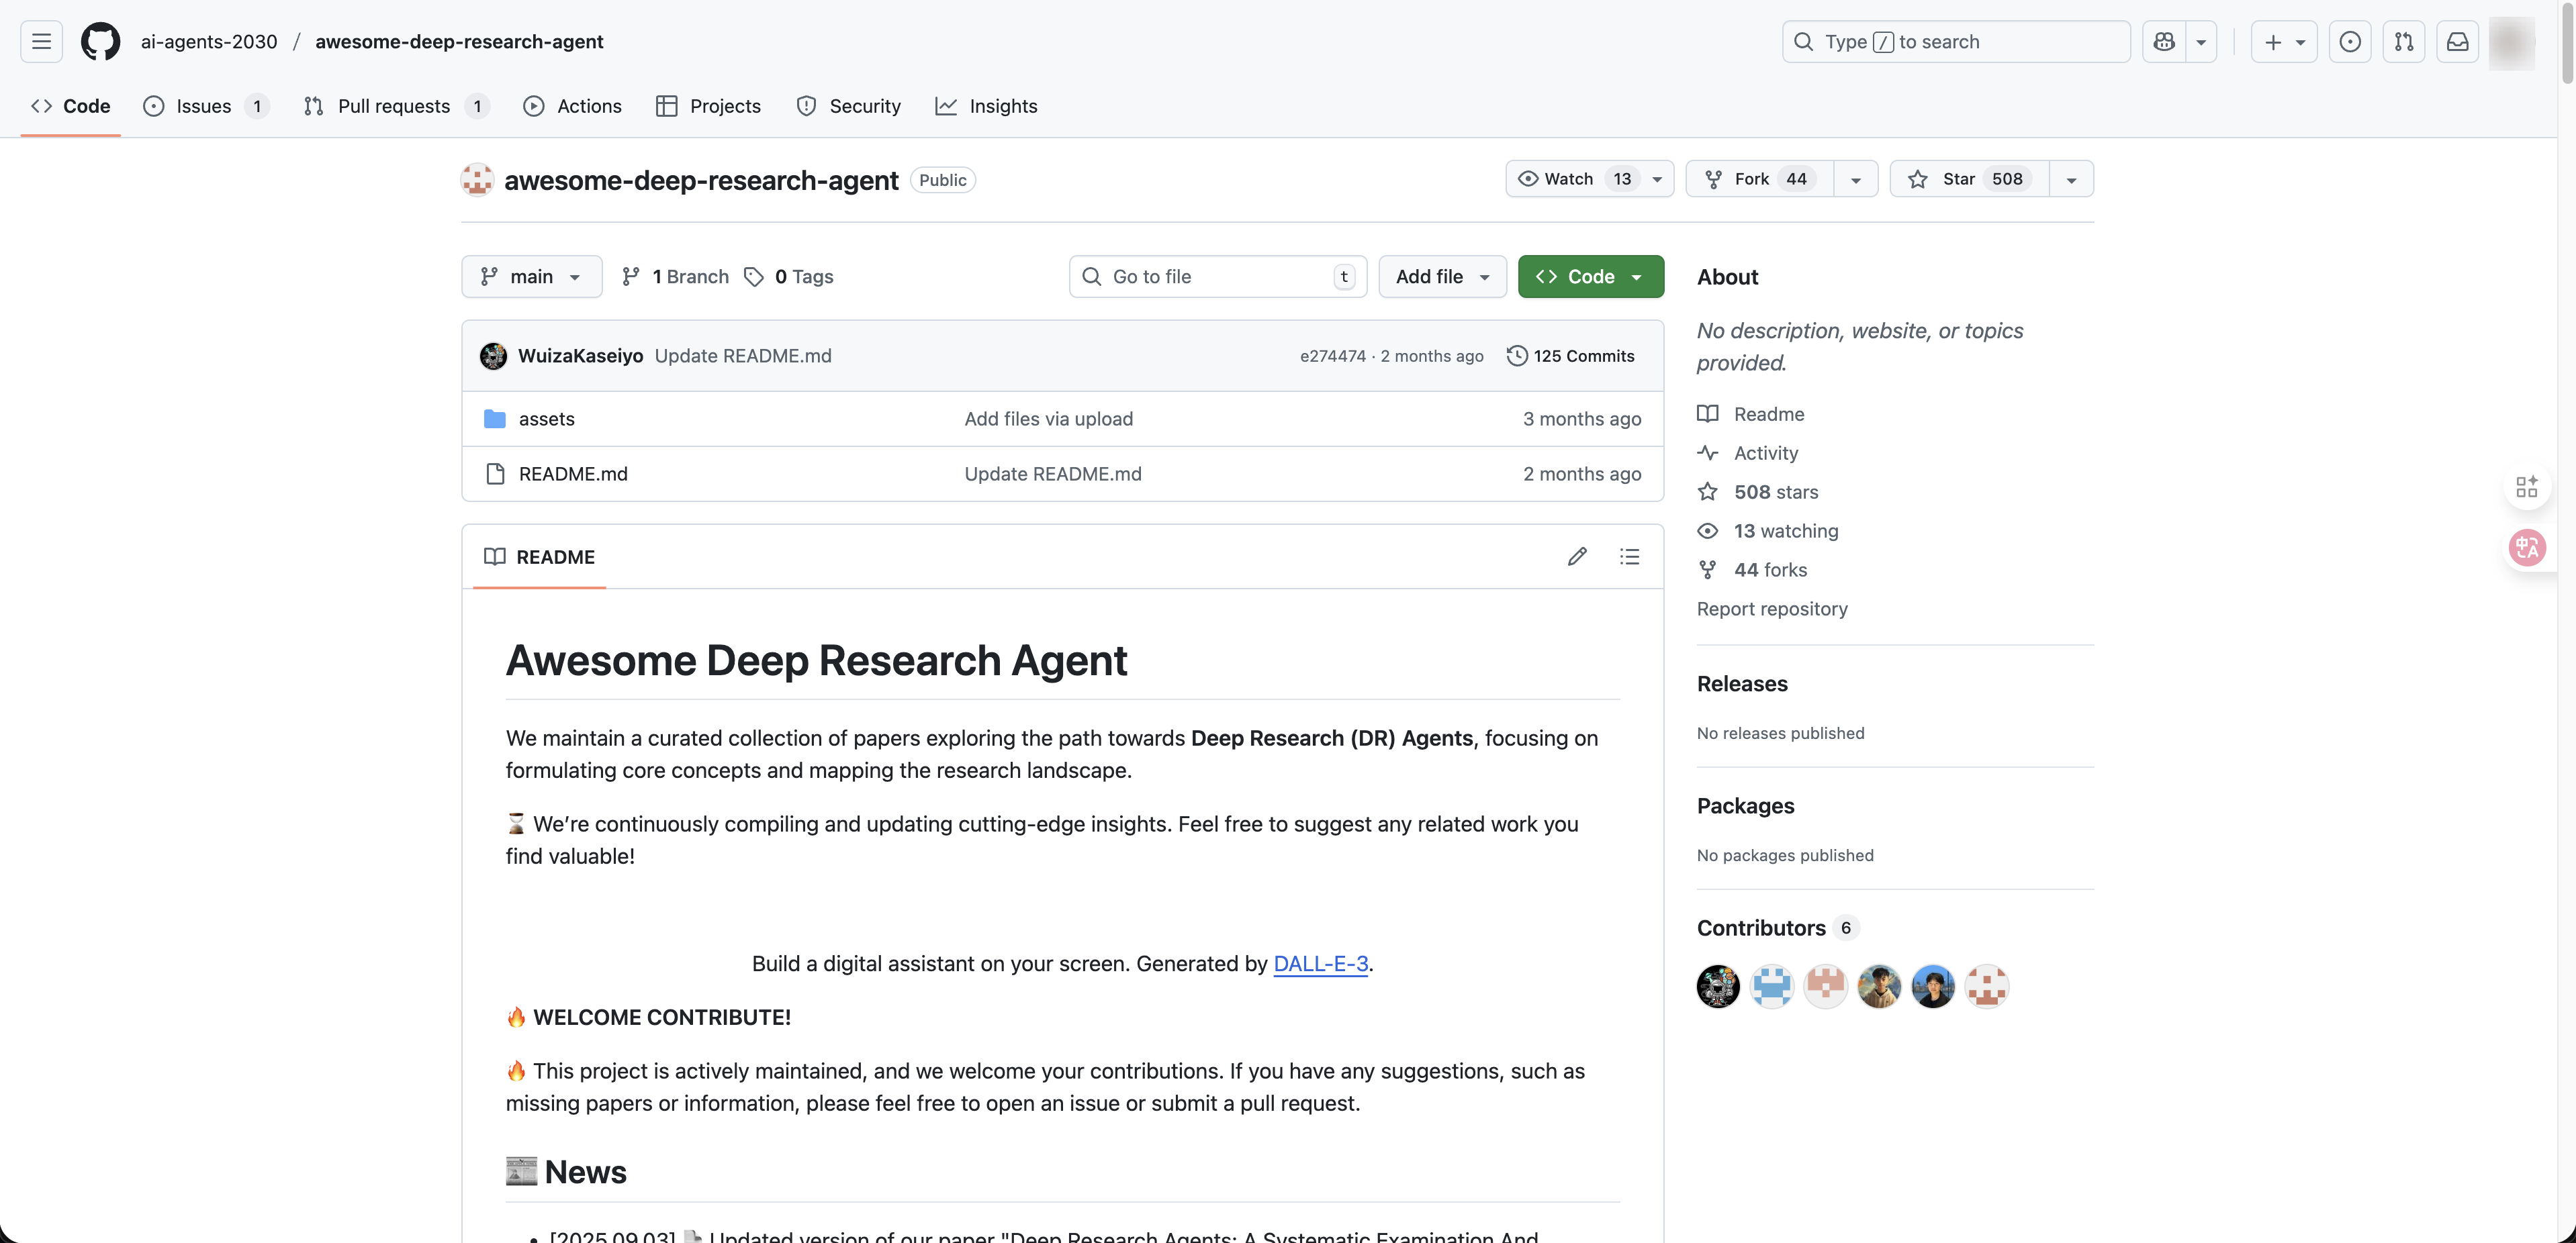Open awesome-deep-research-agent breadcrumb link
The height and width of the screenshot is (1243, 2576).
click(459, 41)
